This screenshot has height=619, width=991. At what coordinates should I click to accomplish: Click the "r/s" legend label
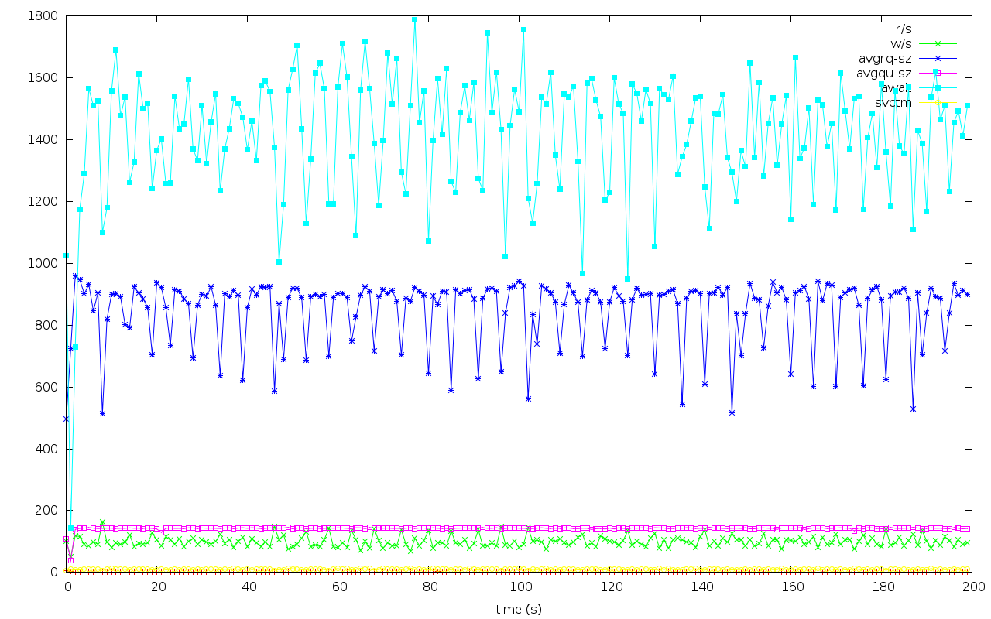click(903, 29)
